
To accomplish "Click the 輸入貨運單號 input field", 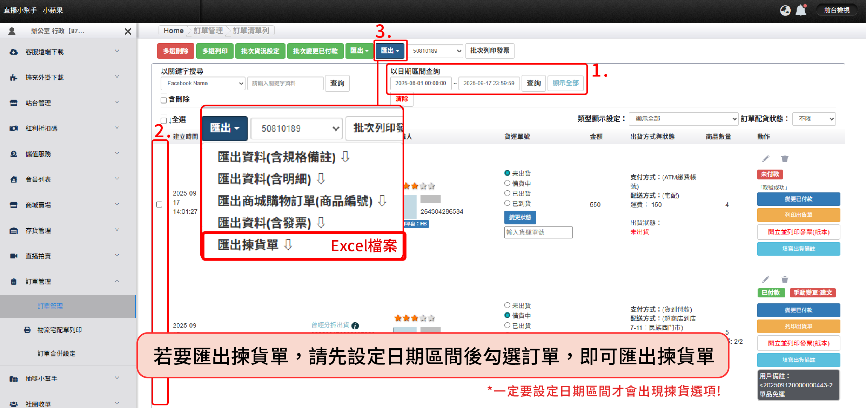I will (x=538, y=232).
